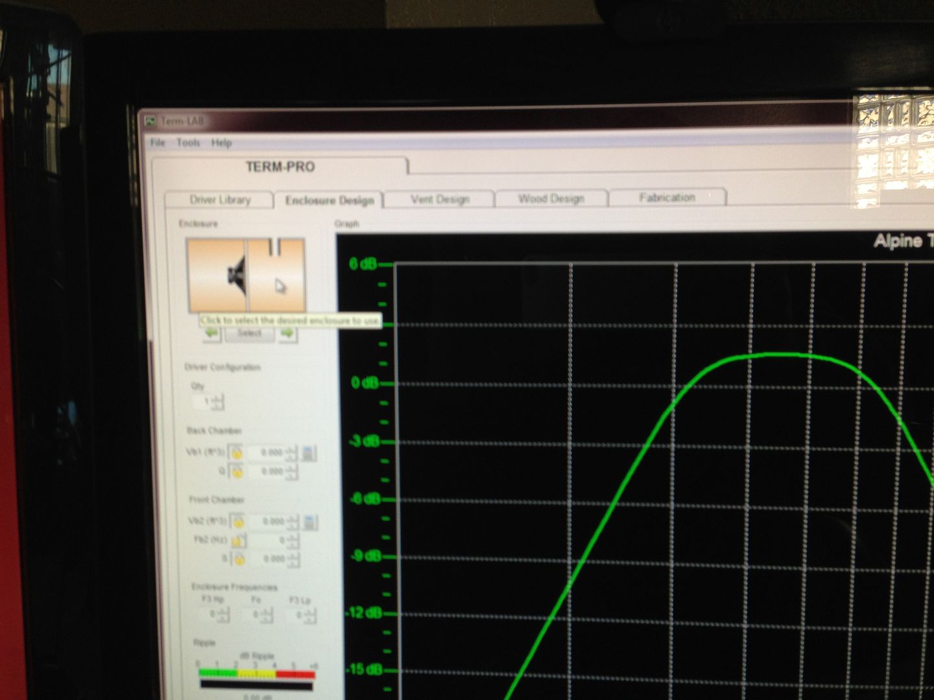Switch to the Enclosure Design tab
This screenshot has width=934, height=700.
[x=329, y=200]
